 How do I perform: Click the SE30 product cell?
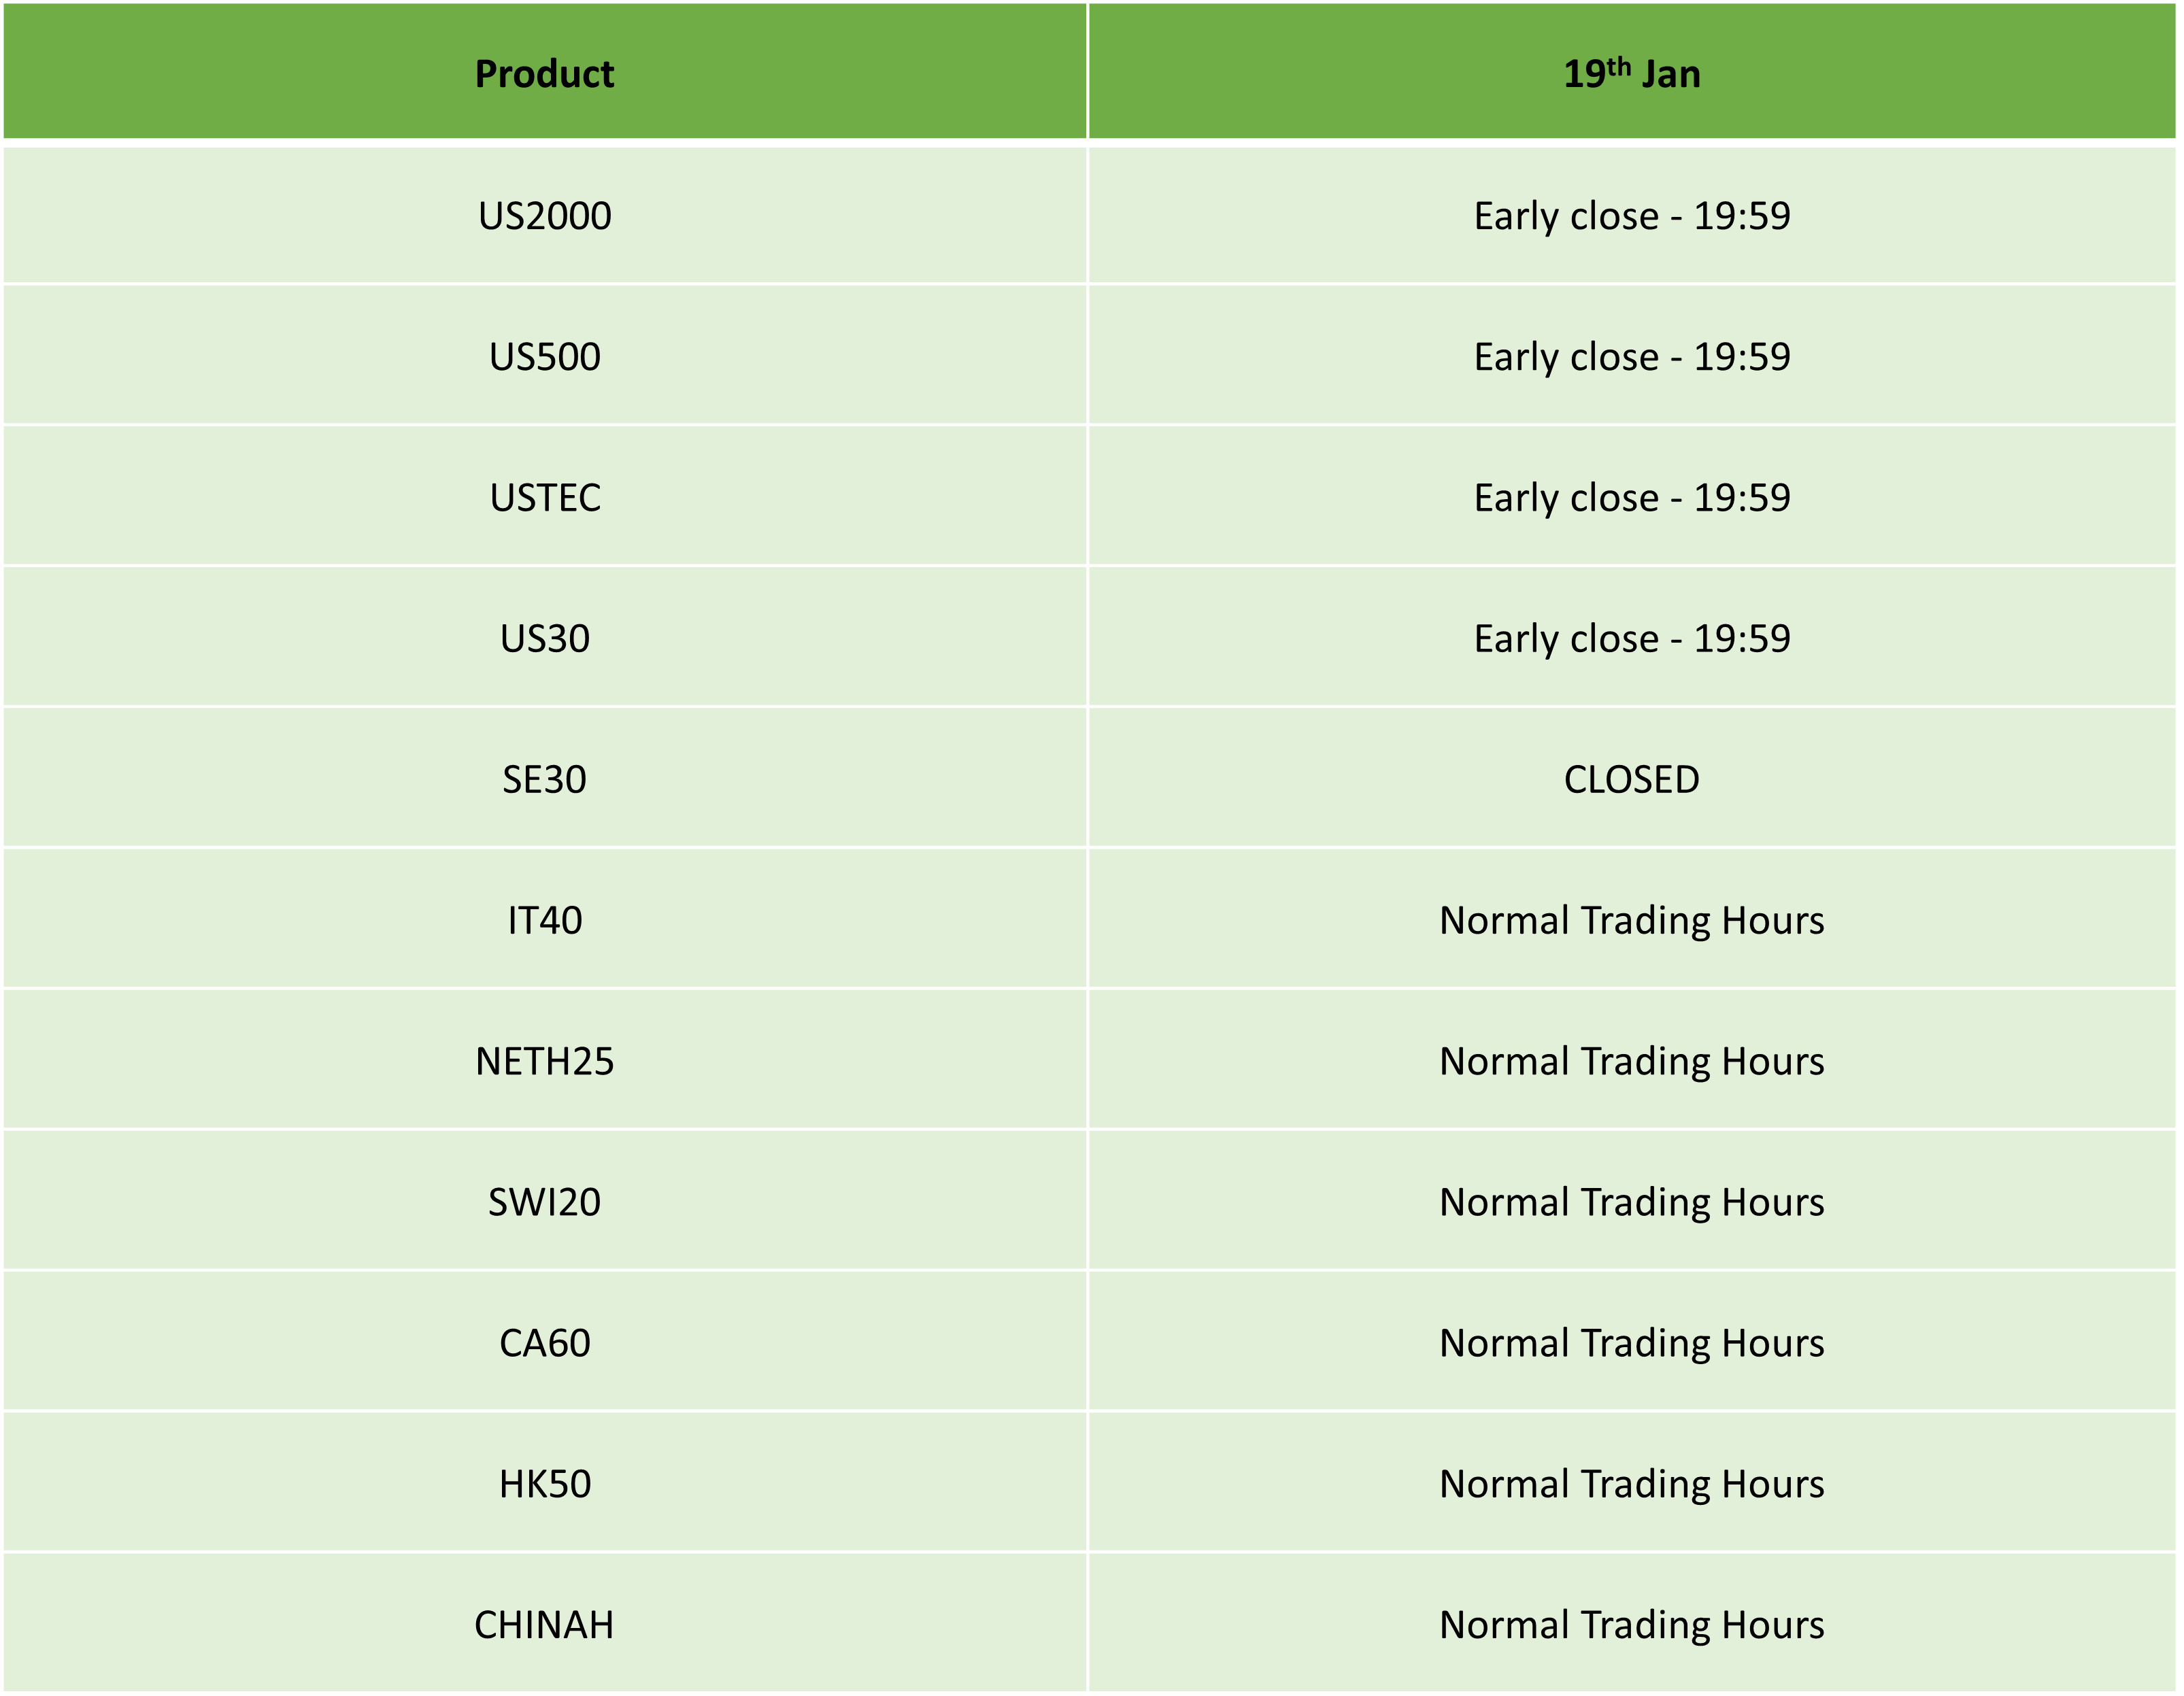(x=544, y=780)
